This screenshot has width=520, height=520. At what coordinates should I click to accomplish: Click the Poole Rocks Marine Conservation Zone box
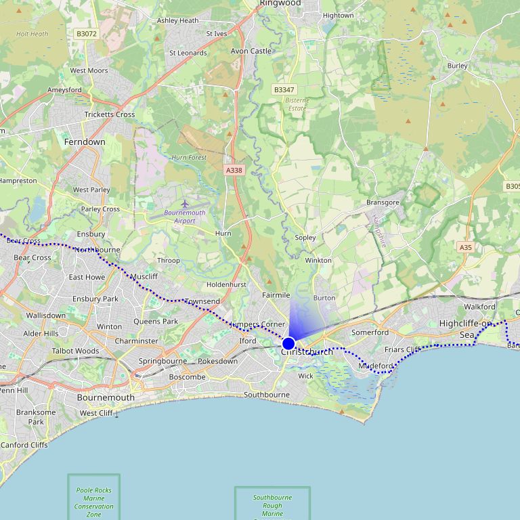pyautogui.click(x=94, y=497)
